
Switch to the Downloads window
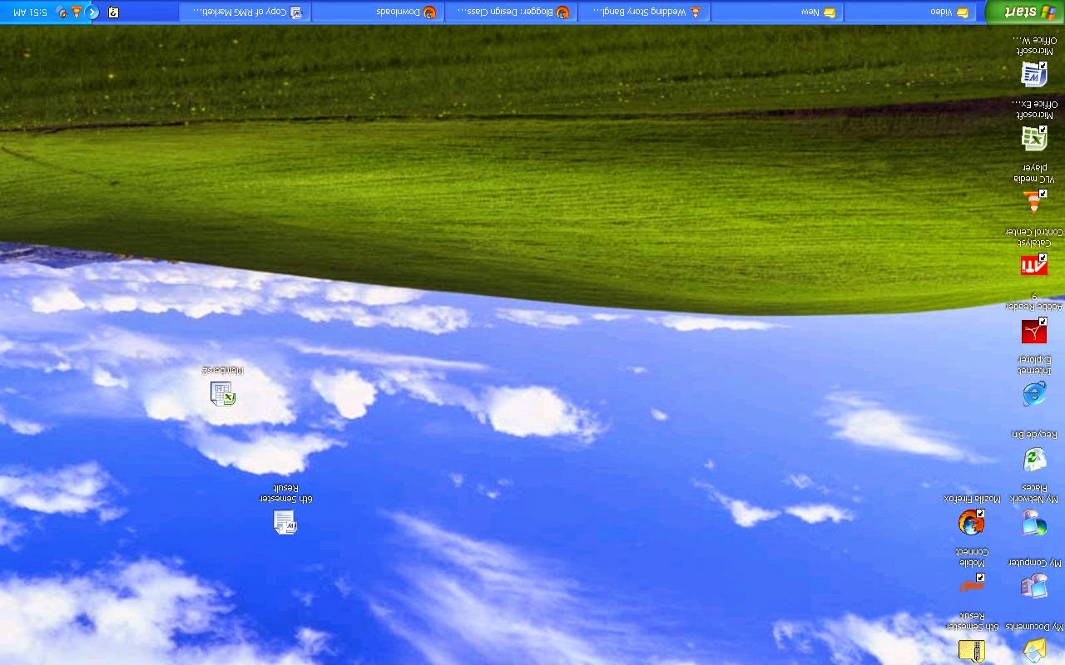(x=379, y=12)
